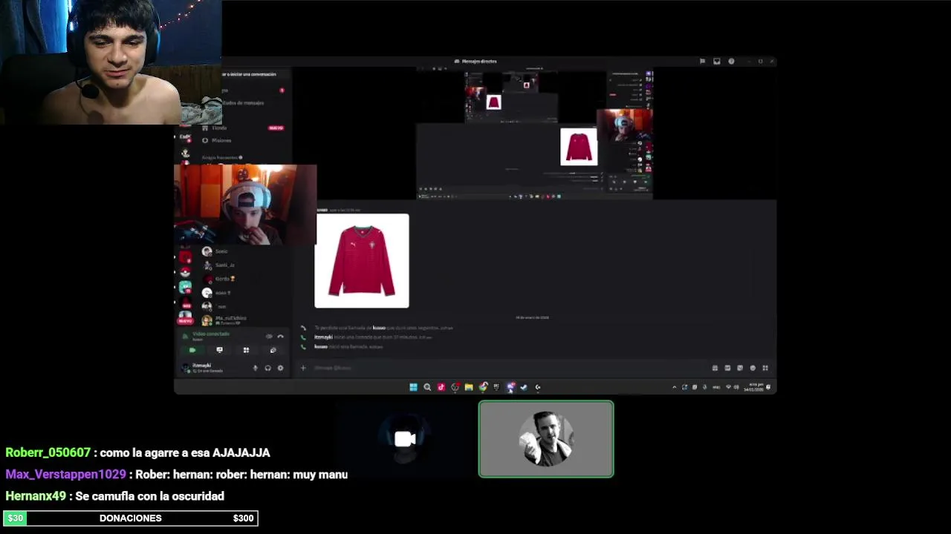
Task: Click the Discord inbox icon in title bar
Action: pos(717,62)
